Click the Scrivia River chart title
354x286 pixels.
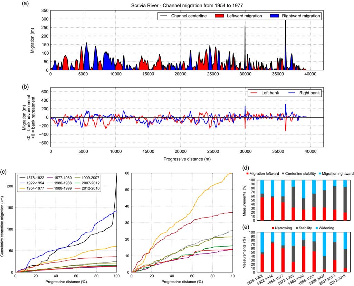(186, 6)
